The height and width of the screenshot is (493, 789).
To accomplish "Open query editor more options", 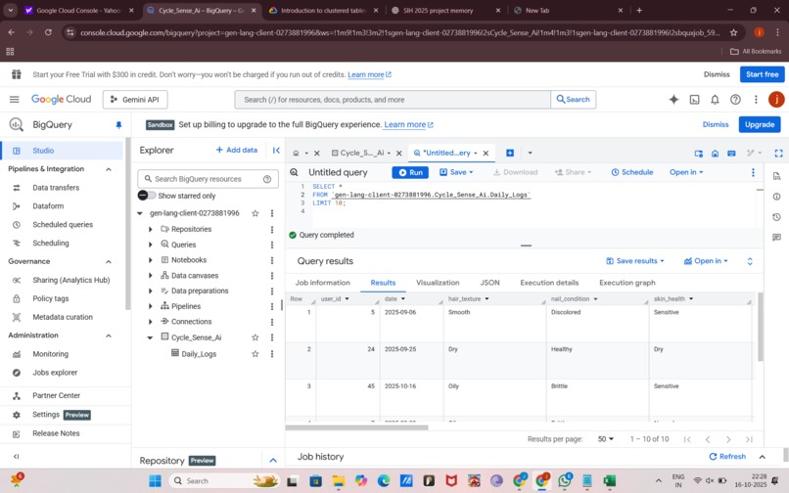I will [753, 172].
